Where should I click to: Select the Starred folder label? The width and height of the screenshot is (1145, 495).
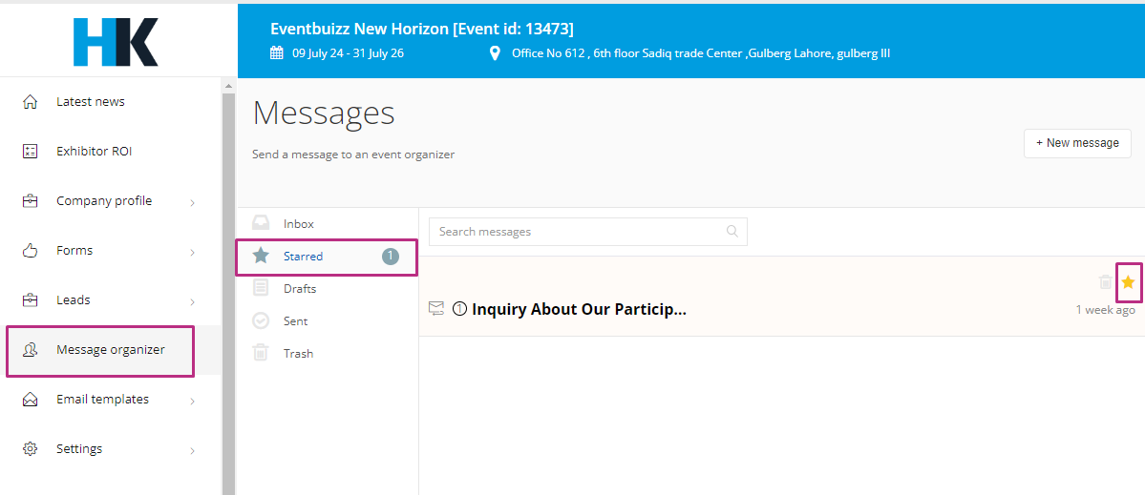click(303, 256)
